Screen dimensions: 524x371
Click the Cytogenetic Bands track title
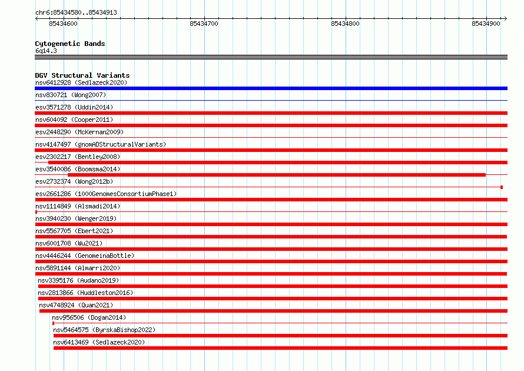coord(70,44)
